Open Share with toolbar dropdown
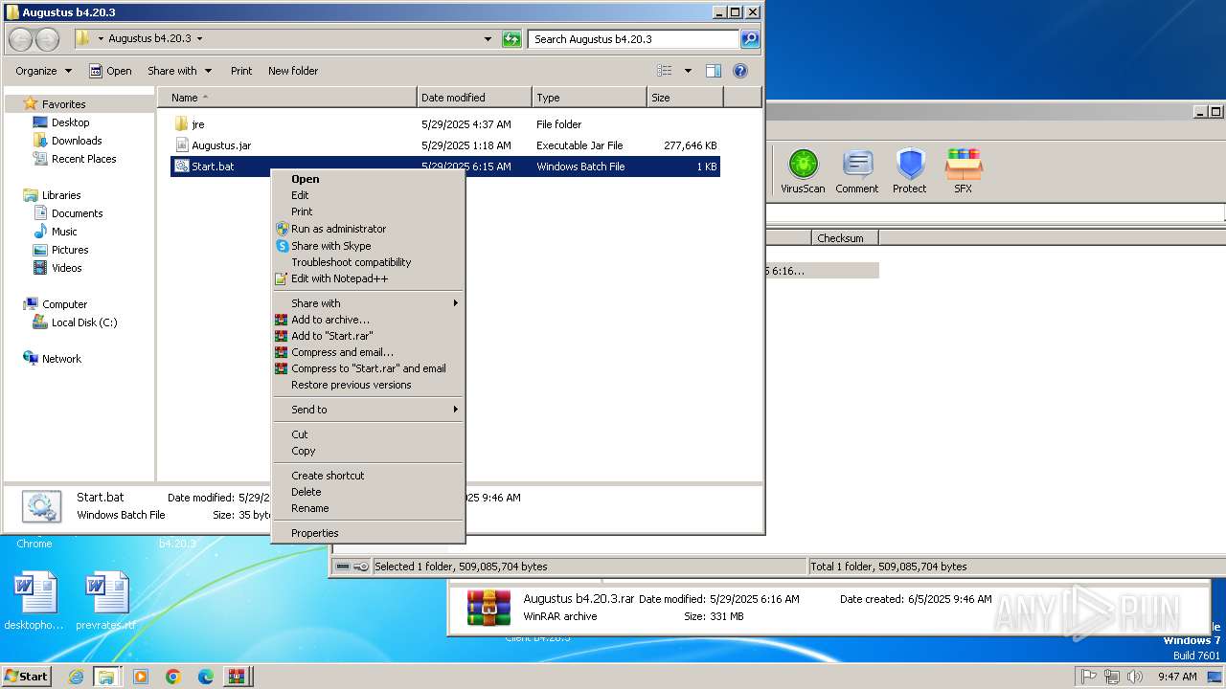Image resolution: width=1226 pixels, height=689 pixels. (179, 71)
